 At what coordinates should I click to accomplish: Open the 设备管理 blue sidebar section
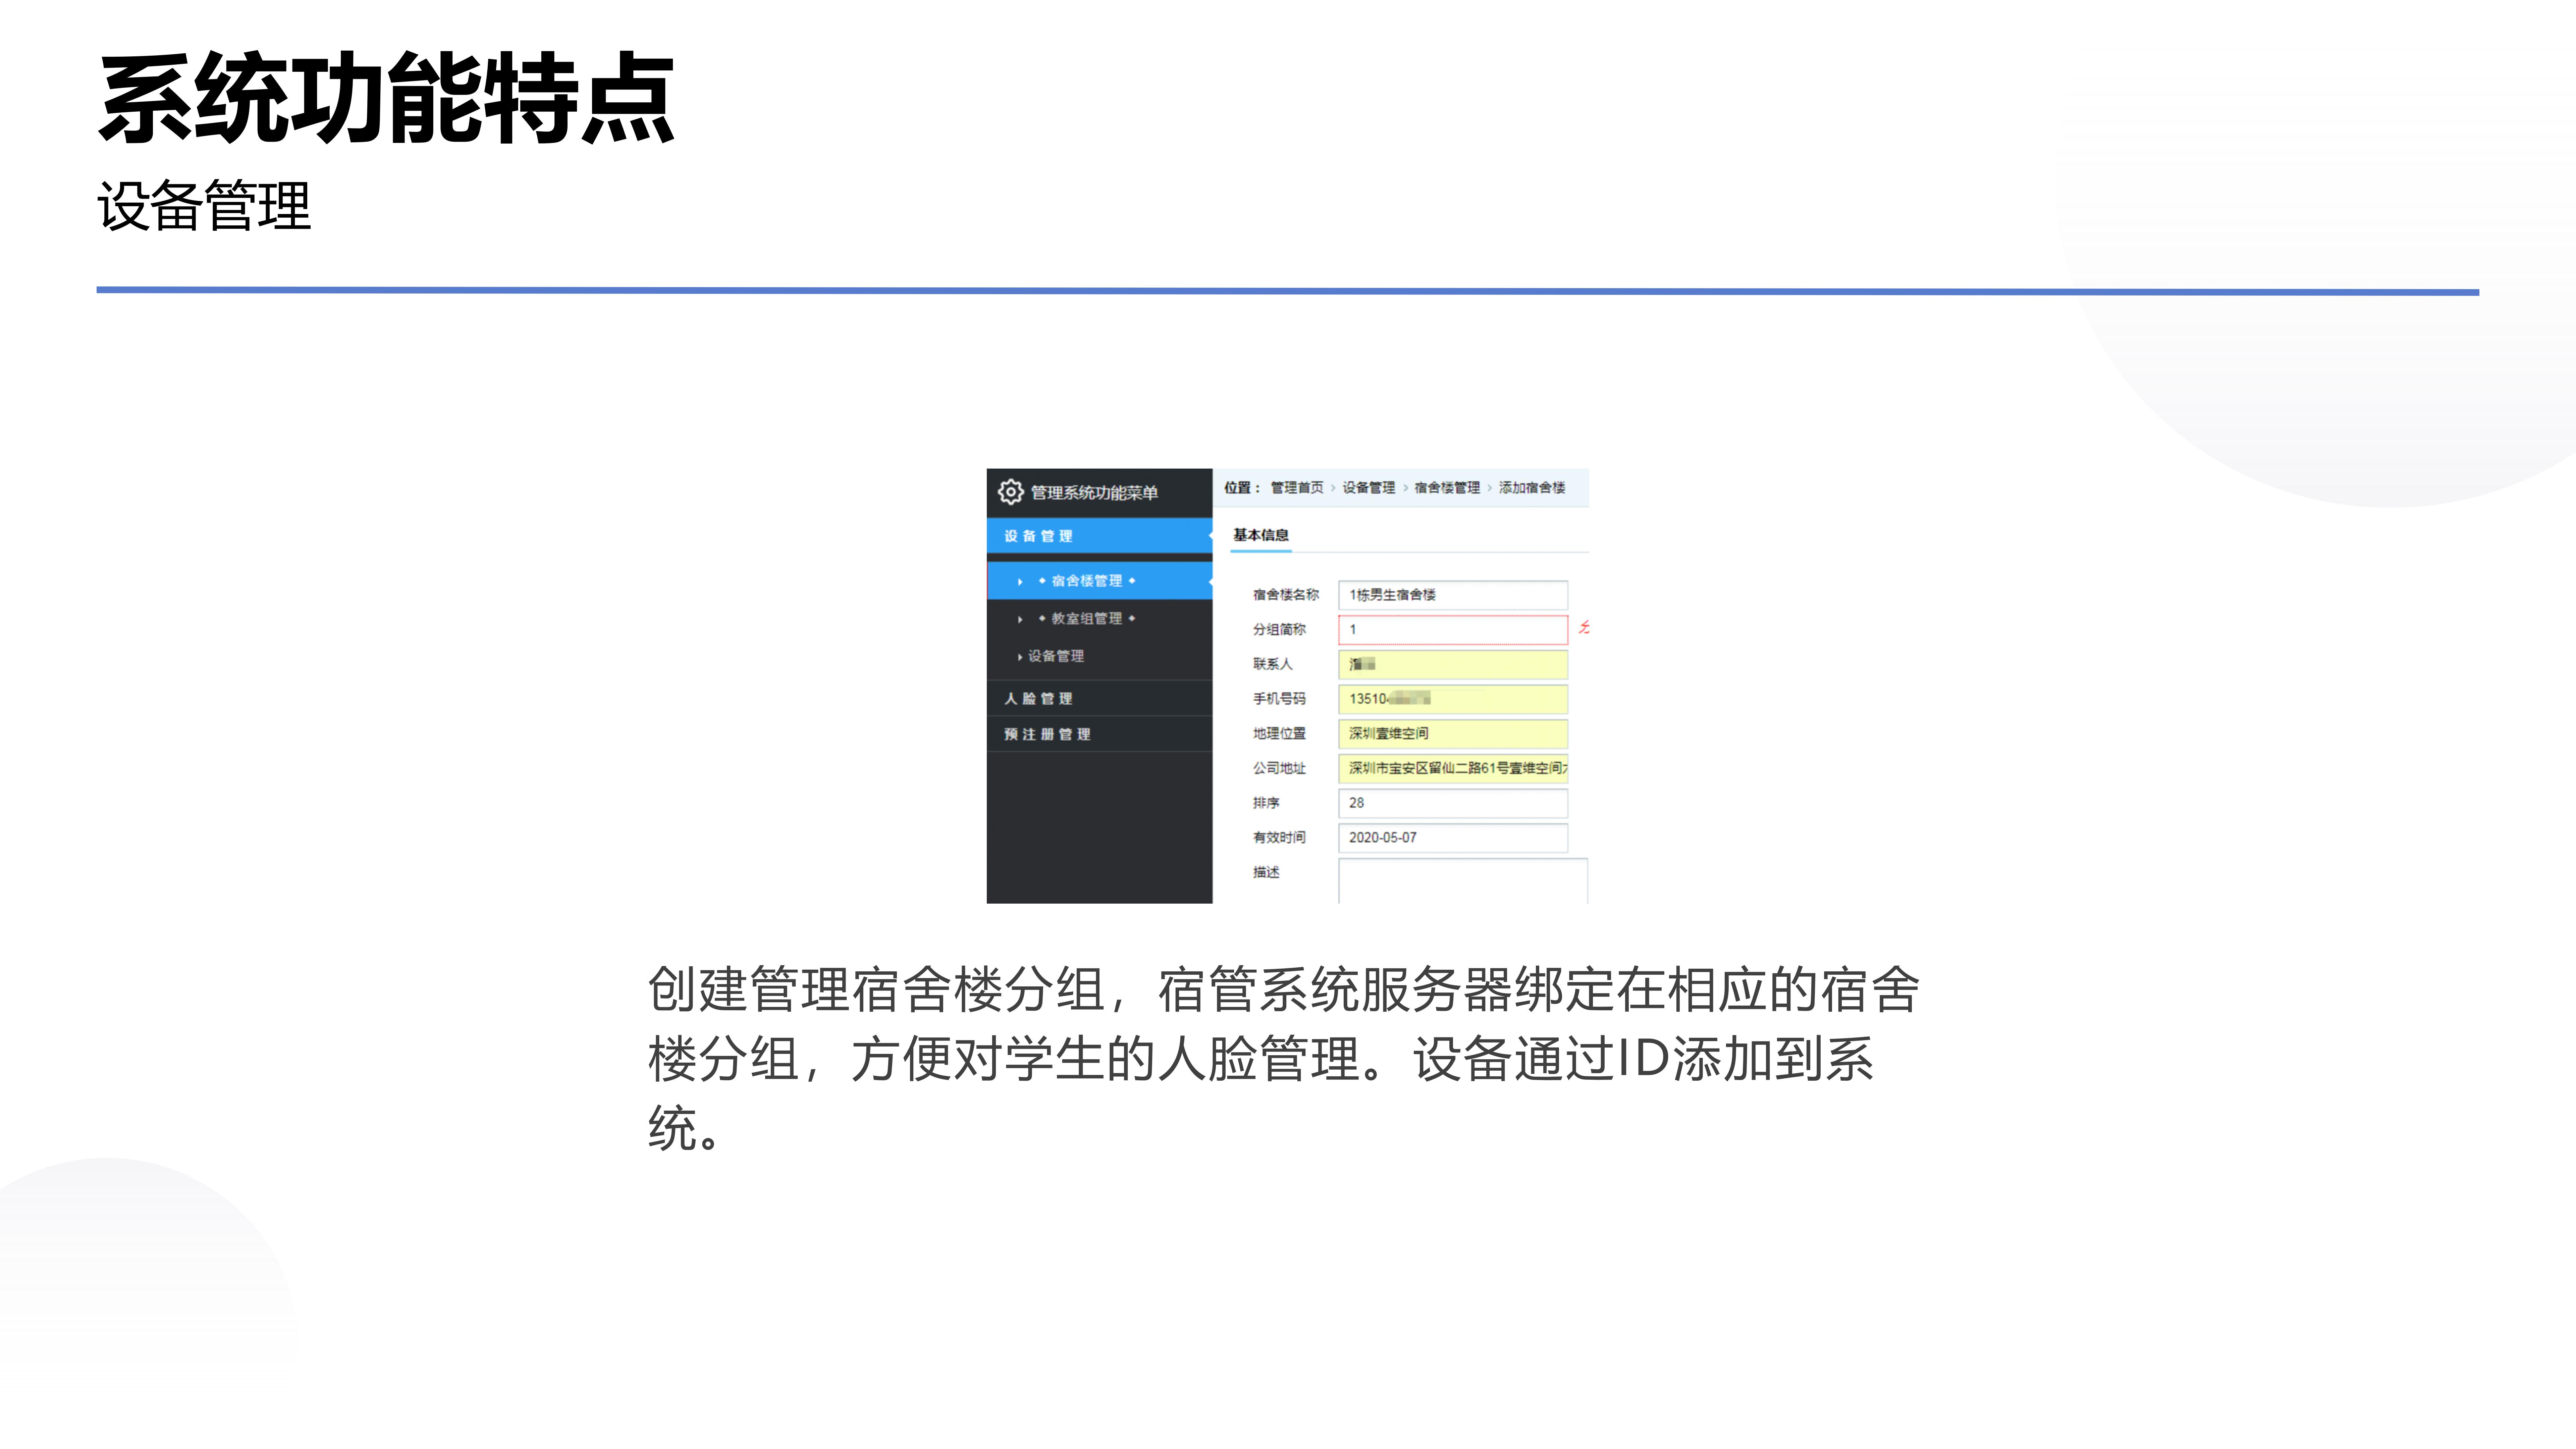[1099, 536]
